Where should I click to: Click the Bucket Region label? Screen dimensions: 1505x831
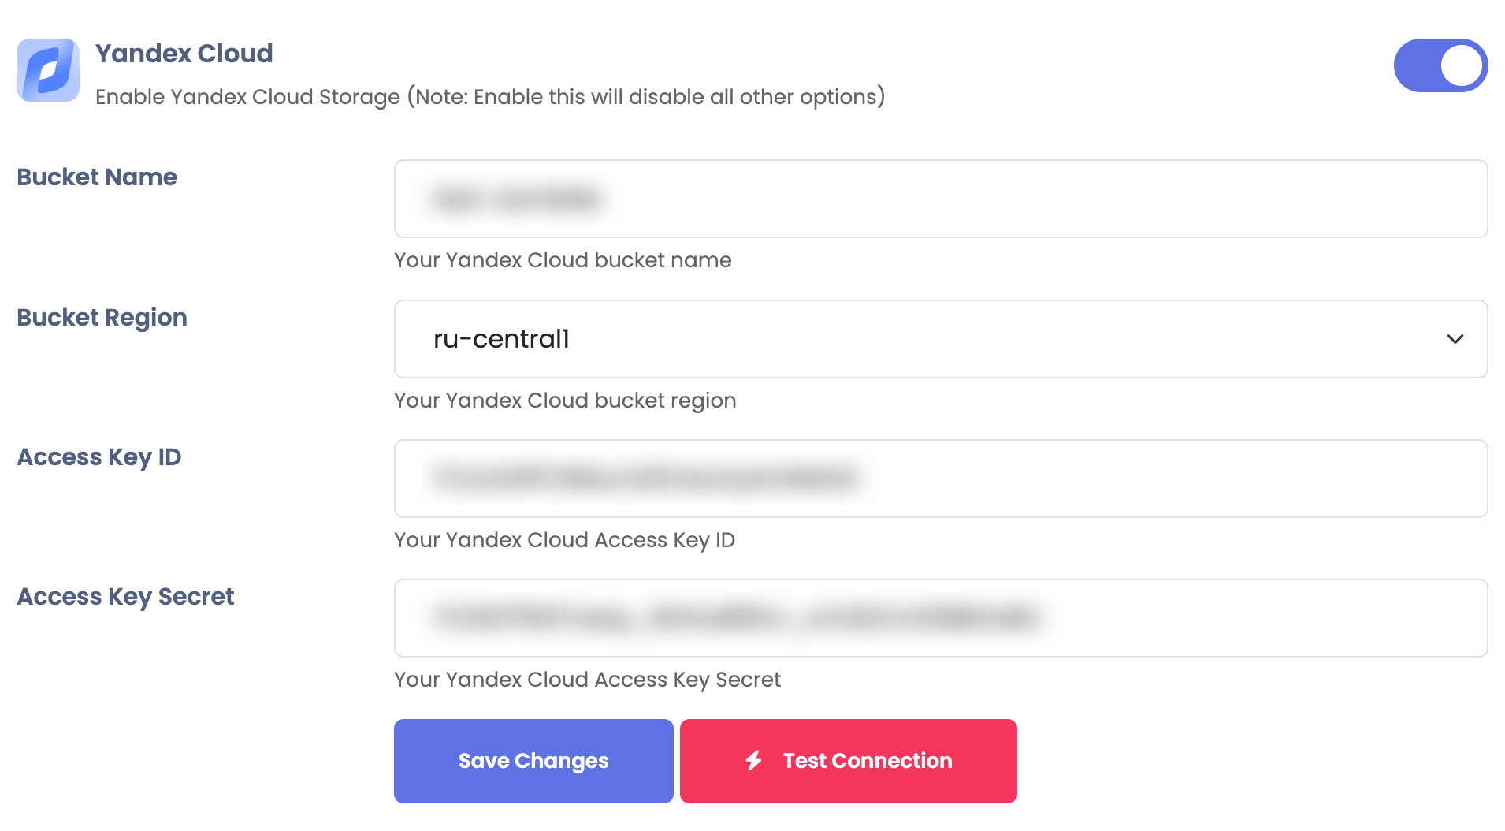click(x=102, y=318)
